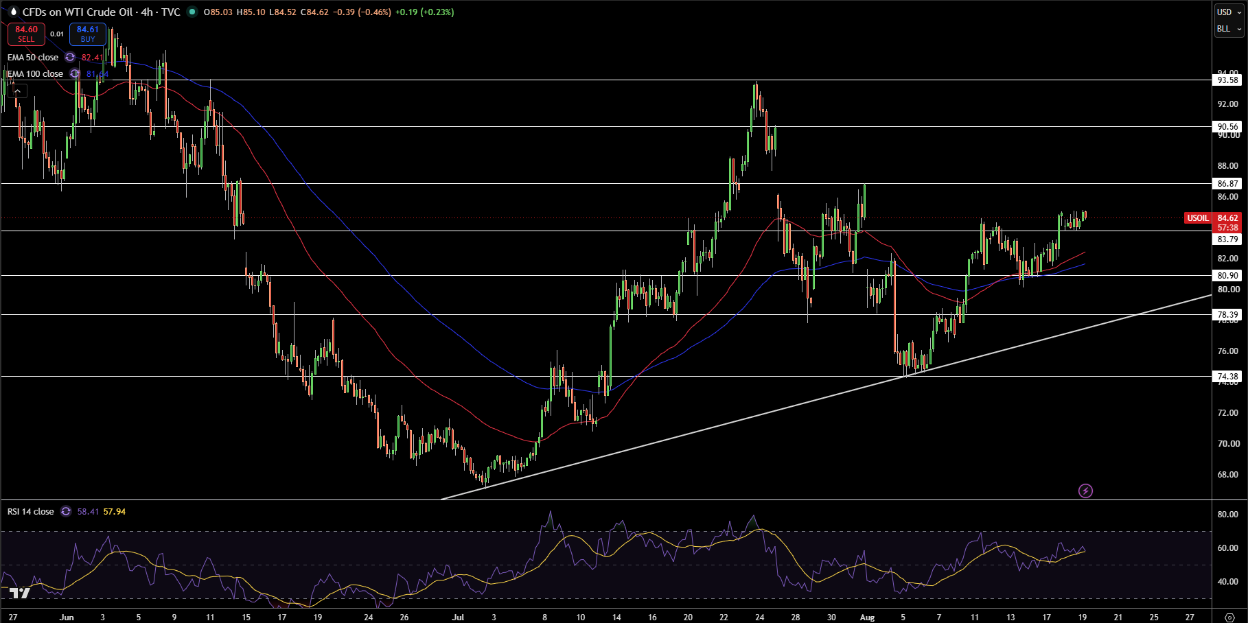Image resolution: width=1248 pixels, height=623 pixels.
Task: Click the oil drop symbol icon
Action: pyautogui.click(x=12, y=12)
